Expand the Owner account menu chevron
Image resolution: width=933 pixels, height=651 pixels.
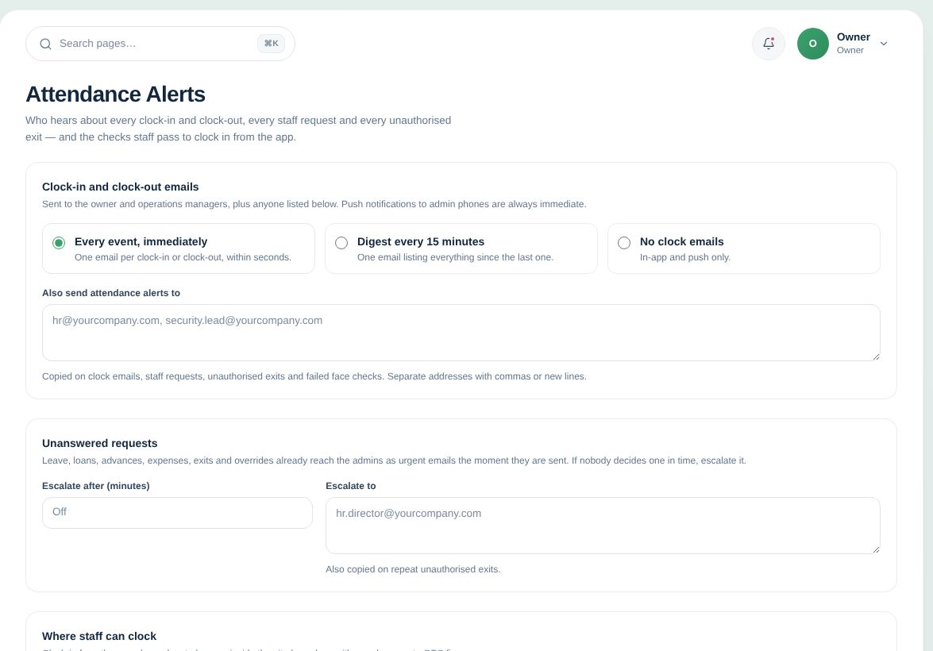coord(884,44)
